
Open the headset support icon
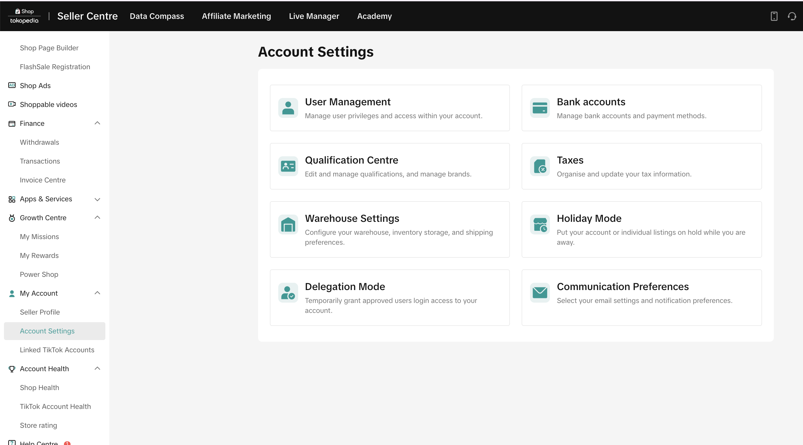coord(792,16)
